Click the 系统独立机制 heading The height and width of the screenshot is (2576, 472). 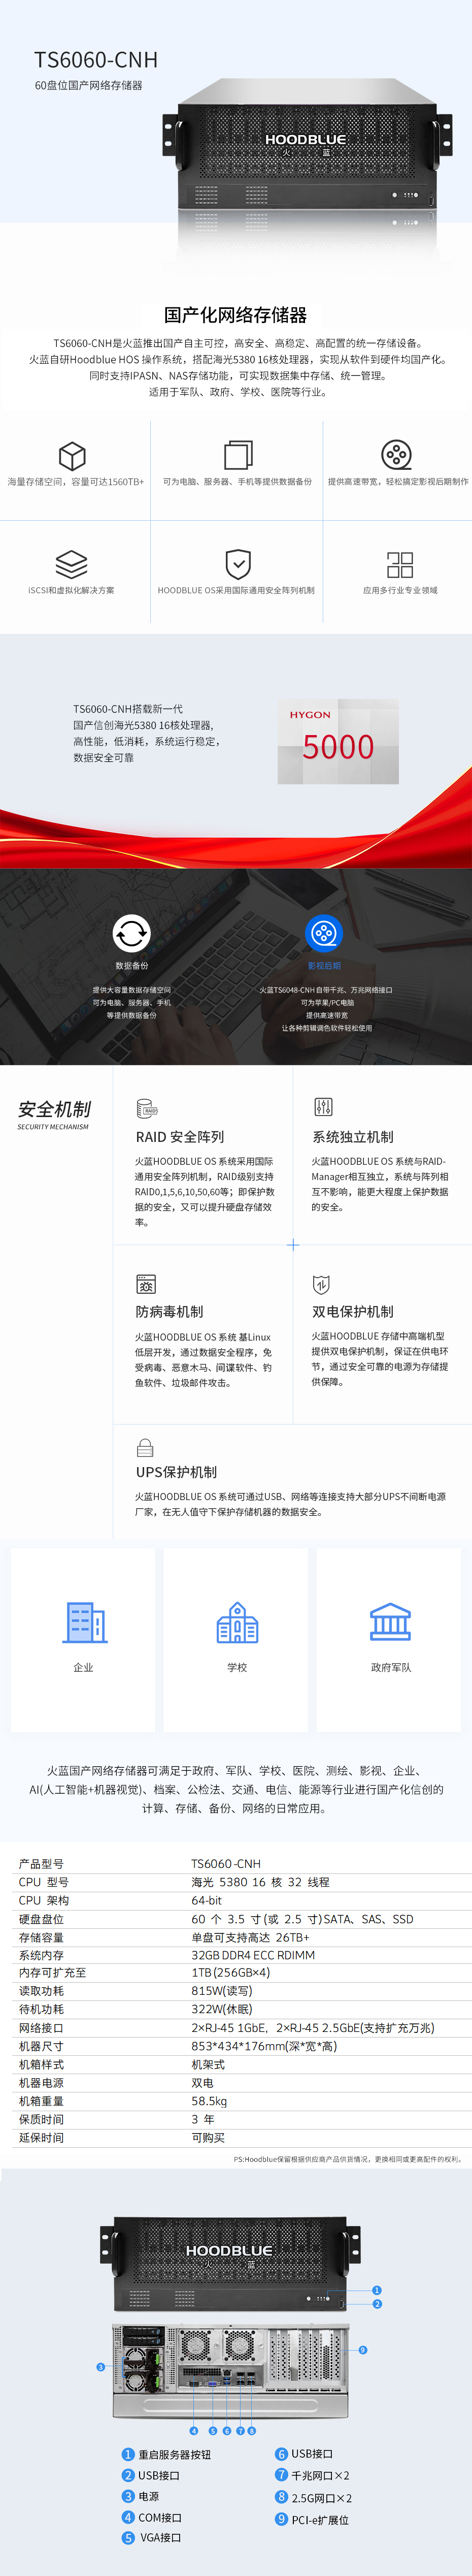[353, 1137]
